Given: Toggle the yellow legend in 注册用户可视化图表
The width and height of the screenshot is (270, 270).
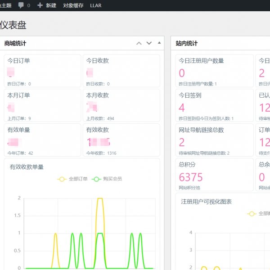Looking at the screenshot, I should [x=252, y=214].
